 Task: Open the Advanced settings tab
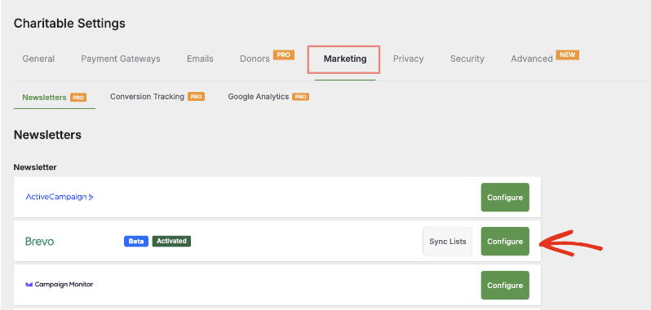(x=531, y=59)
